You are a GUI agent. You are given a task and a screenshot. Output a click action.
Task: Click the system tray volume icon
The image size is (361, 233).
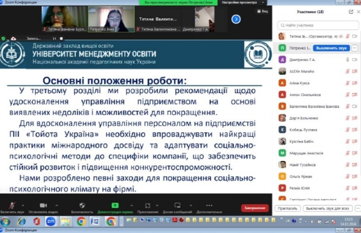312,222
